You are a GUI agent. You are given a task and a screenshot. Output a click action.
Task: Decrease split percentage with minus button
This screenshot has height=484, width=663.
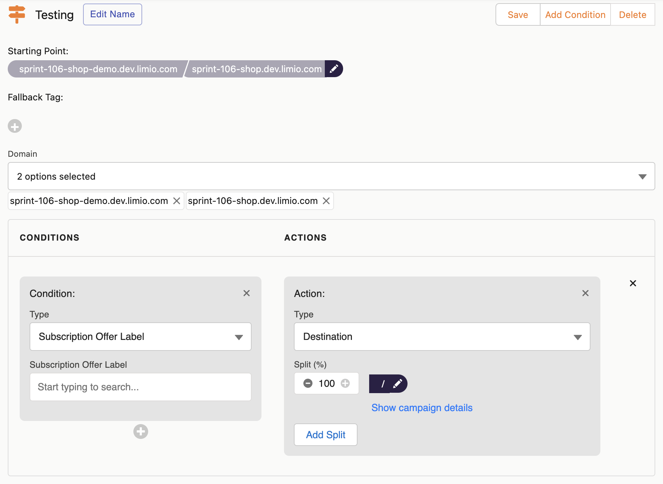click(x=308, y=383)
